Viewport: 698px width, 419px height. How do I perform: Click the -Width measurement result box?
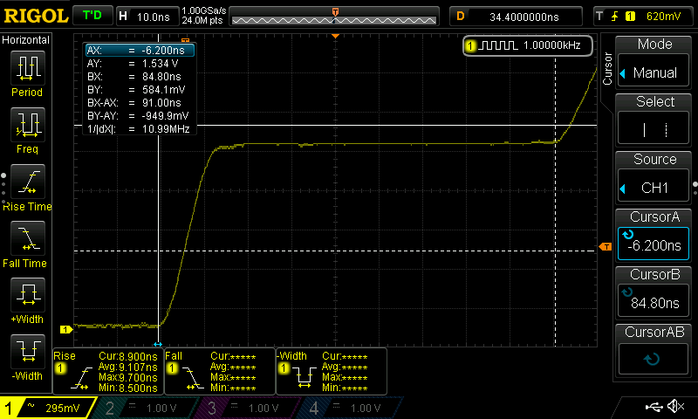tap(332, 371)
